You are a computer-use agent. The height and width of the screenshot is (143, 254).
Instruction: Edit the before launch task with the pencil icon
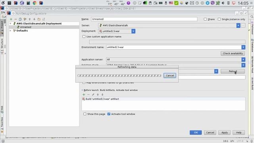tap(93, 95)
